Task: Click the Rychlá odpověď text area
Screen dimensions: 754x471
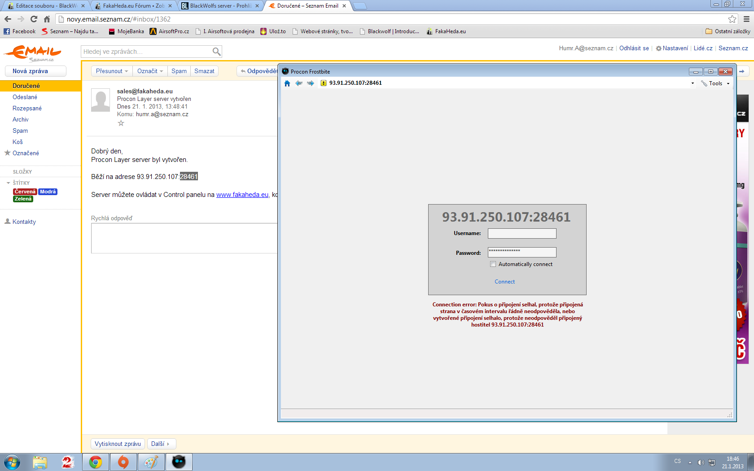Action: (x=184, y=238)
